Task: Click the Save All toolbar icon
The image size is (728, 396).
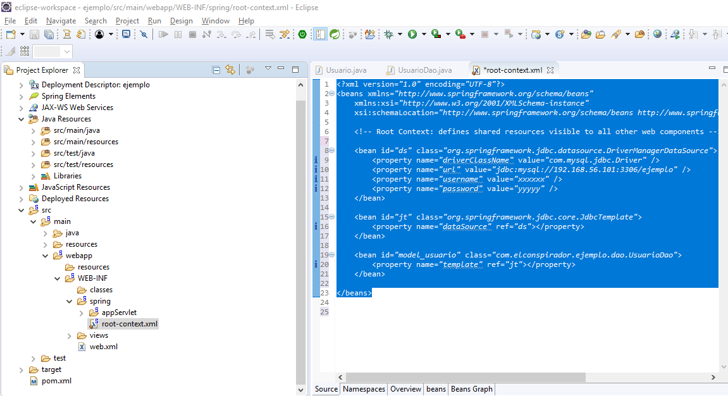Action: pos(49,34)
